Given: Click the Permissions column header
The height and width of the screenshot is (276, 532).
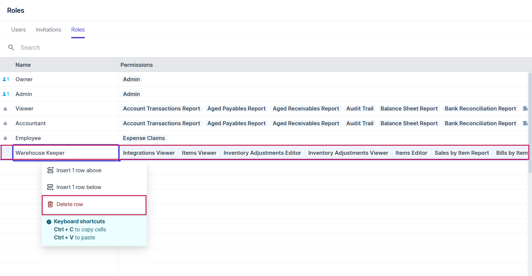Looking at the screenshot, I should point(136,65).
